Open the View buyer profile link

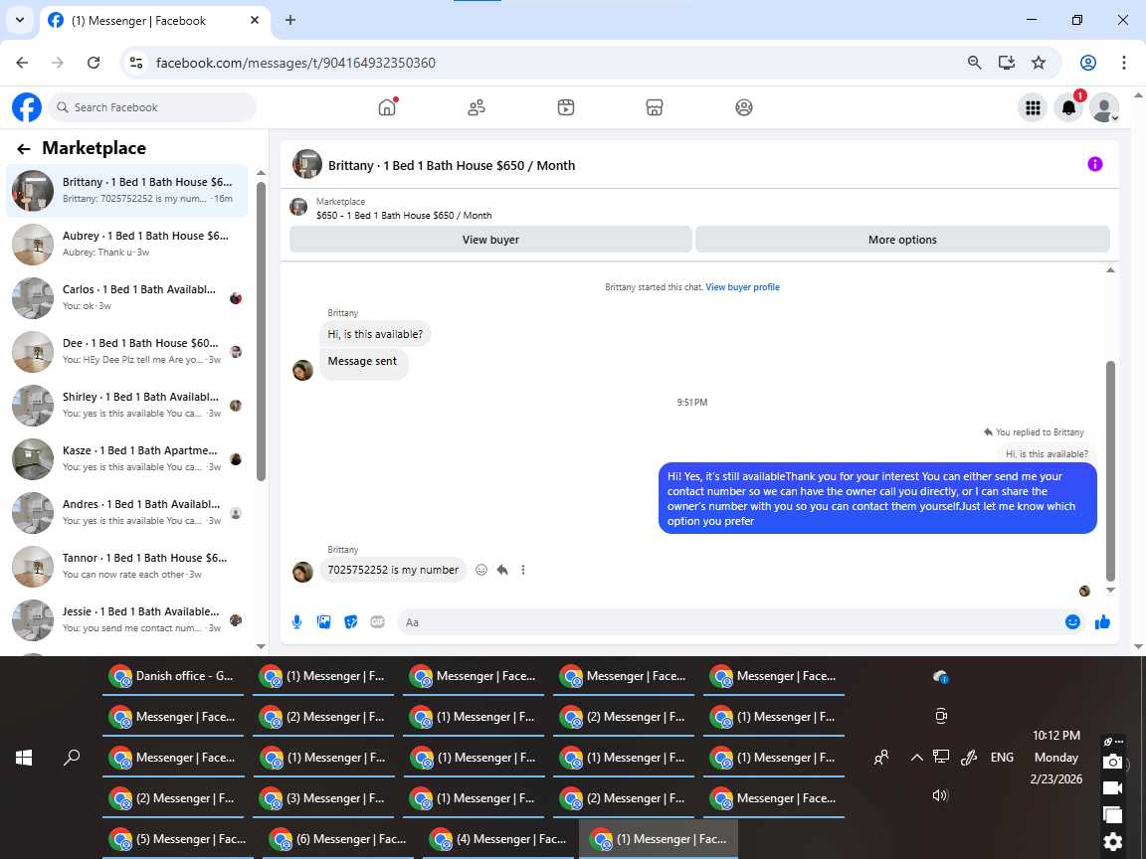click(x=742, y=287)
